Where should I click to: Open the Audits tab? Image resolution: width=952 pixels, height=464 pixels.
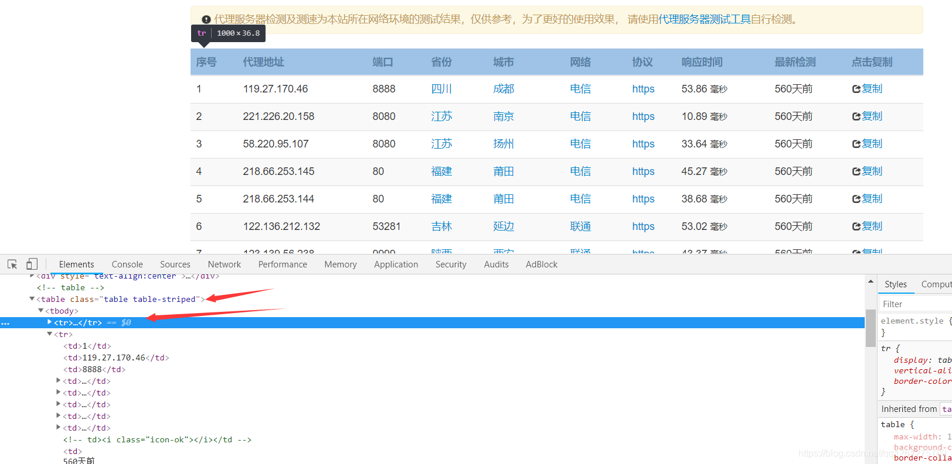[497, 264]
